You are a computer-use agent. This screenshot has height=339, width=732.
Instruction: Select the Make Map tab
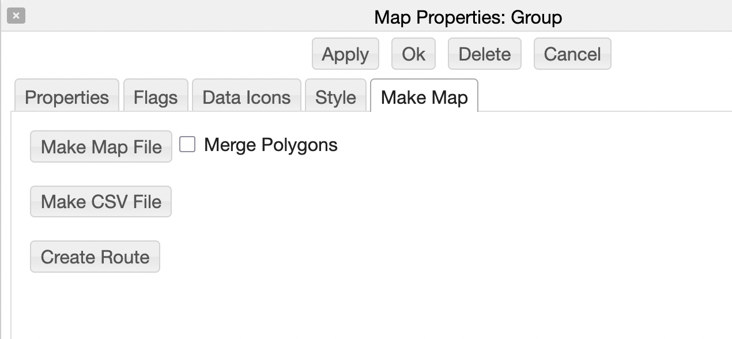[x=424, y=97]
